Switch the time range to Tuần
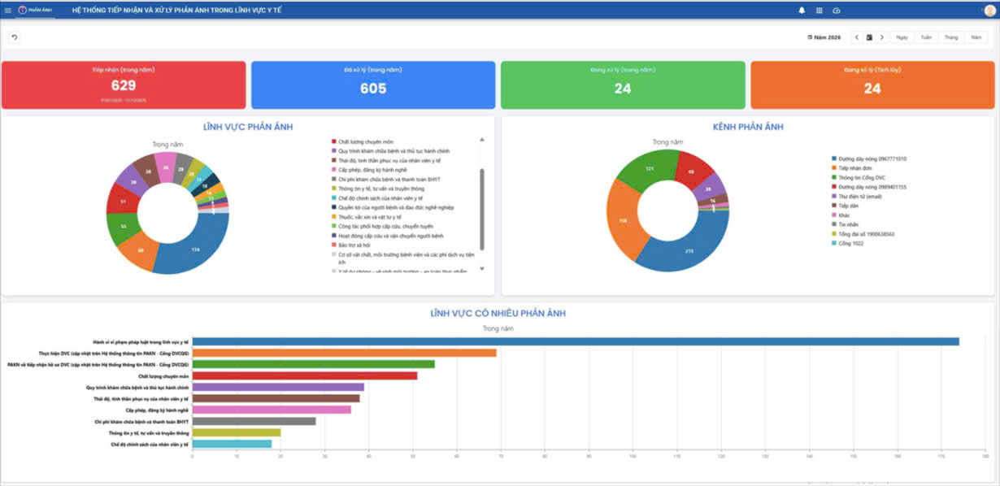Viewport: 1000px width, 486px height. tap(926, 37)
